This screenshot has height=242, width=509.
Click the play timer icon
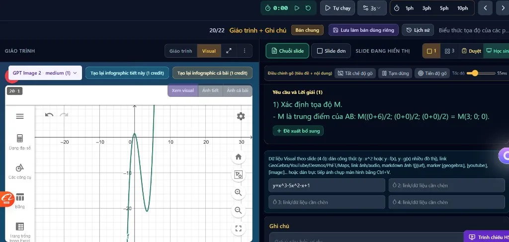[x=297, y=8]
